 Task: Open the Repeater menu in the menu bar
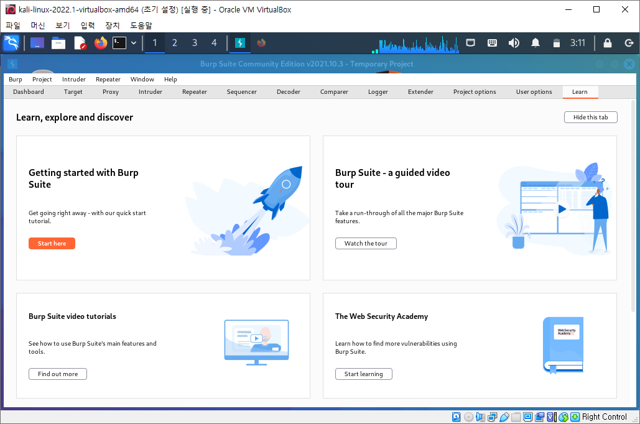coord(108,79)
